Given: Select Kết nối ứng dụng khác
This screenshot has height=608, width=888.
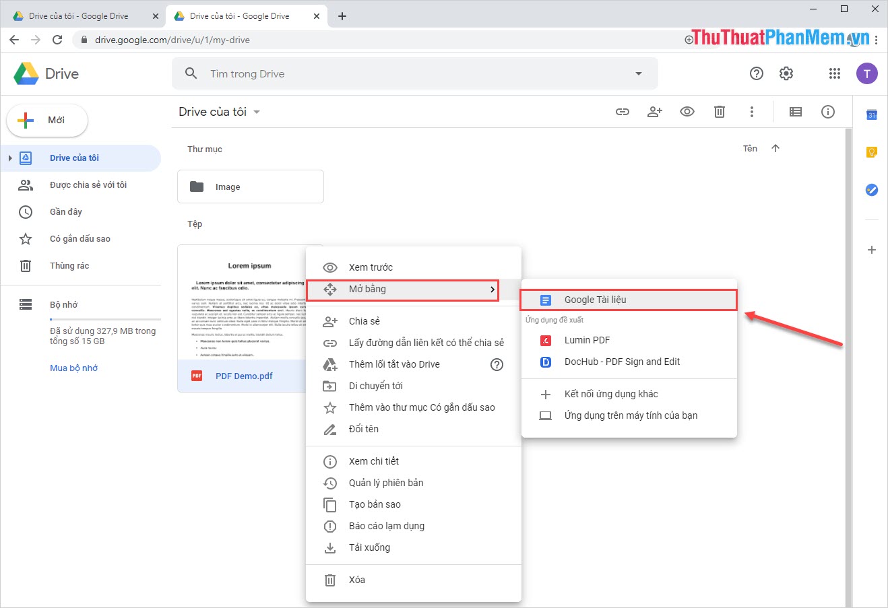Looking at the screenshot, I should pyautogui.click(x=629, y=394).
